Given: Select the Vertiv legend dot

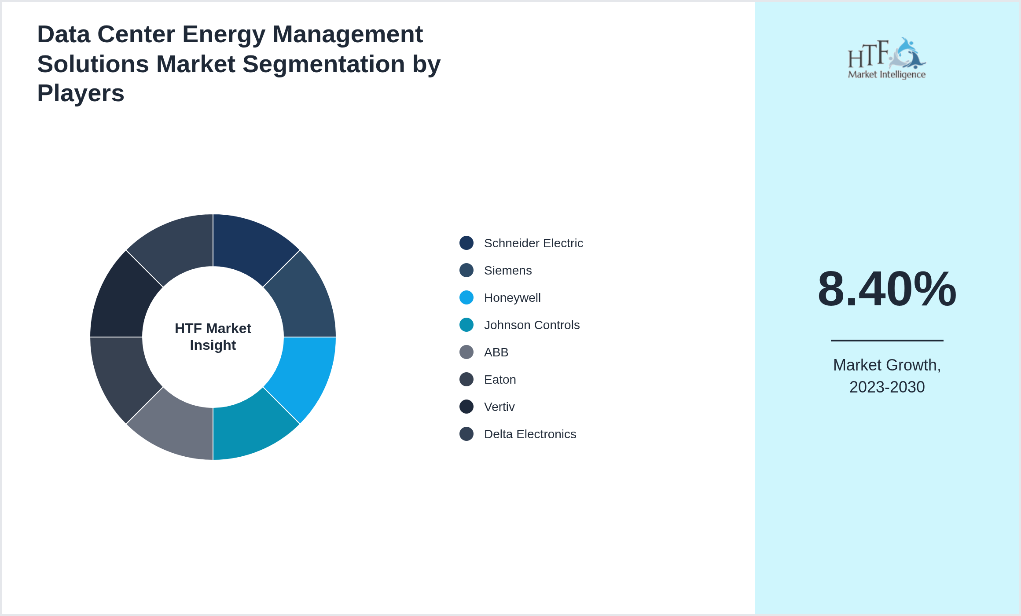Looking at the screenshot, I should tap(466, 407).
